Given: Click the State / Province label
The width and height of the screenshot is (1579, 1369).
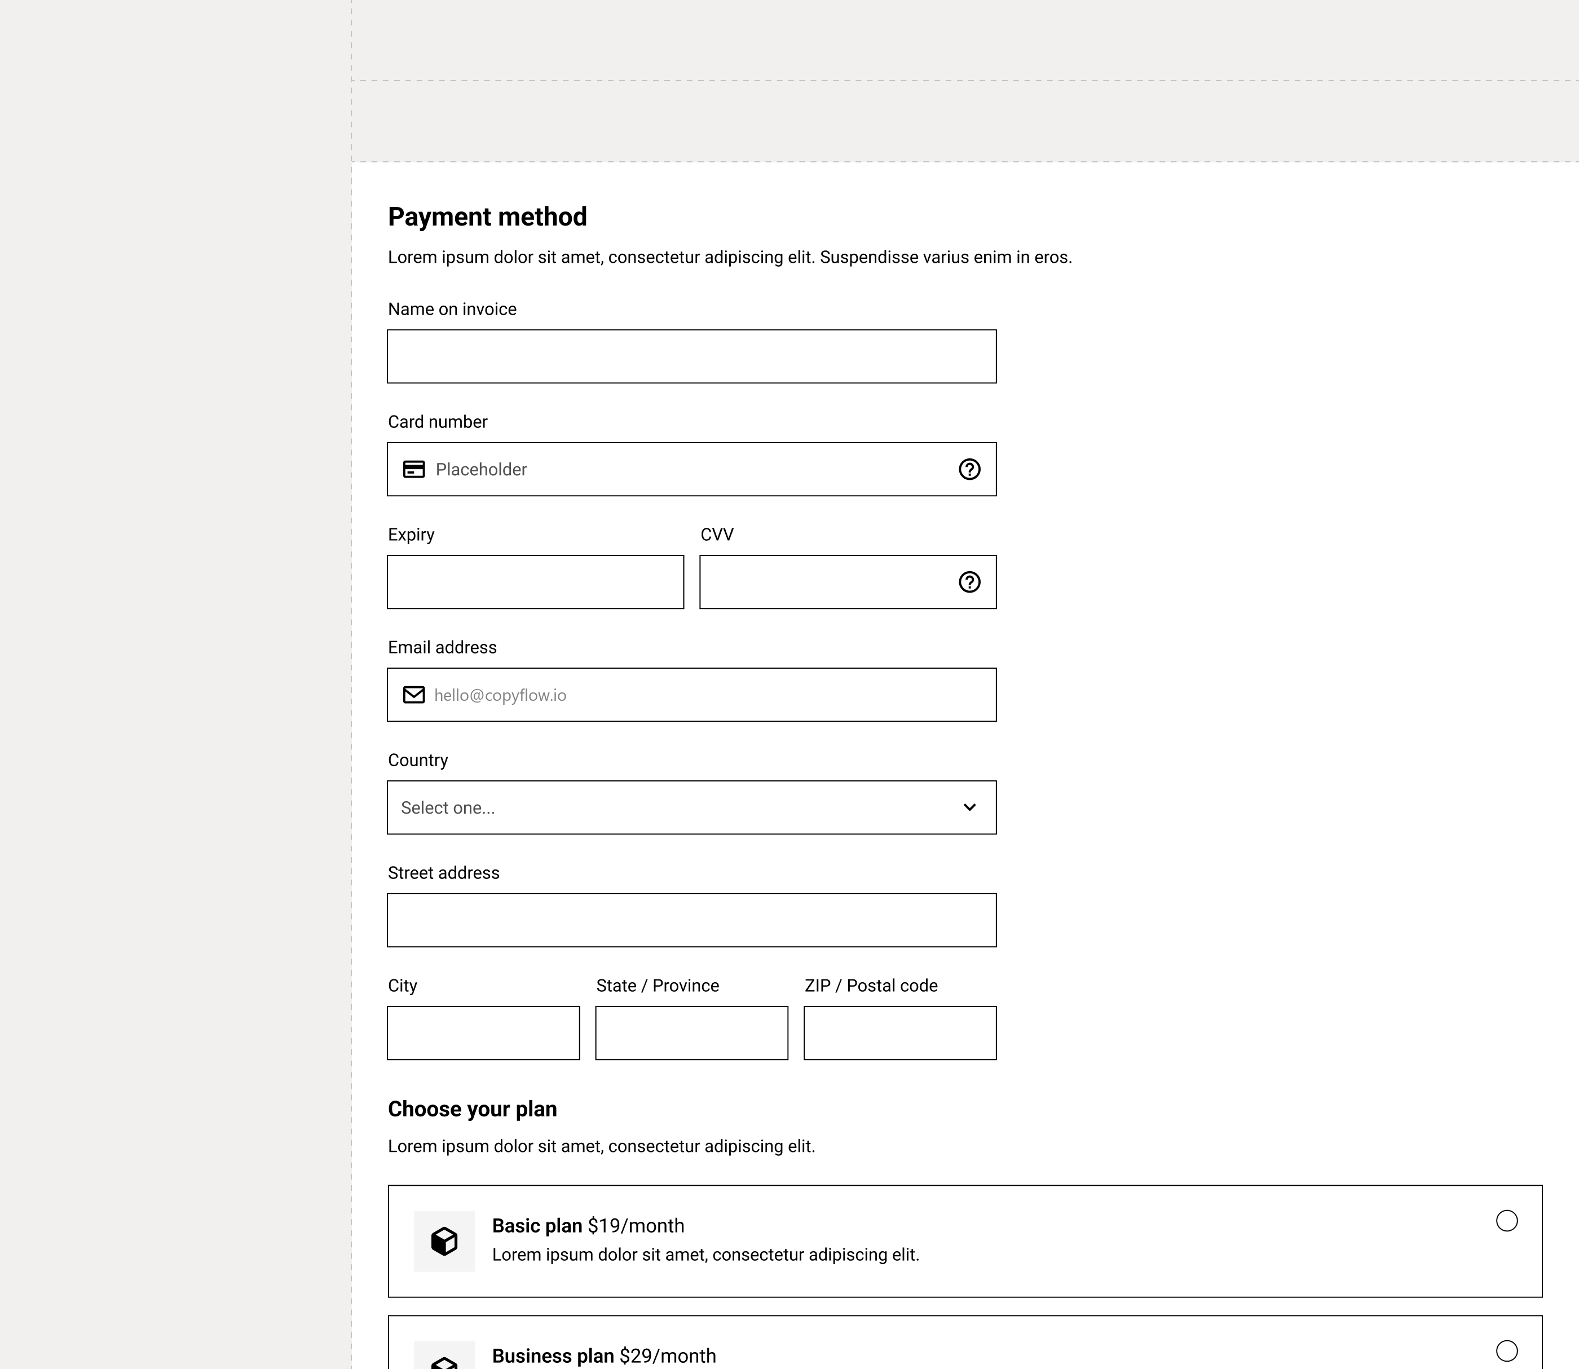Looking at the screenshot, I should coord(658,986).
